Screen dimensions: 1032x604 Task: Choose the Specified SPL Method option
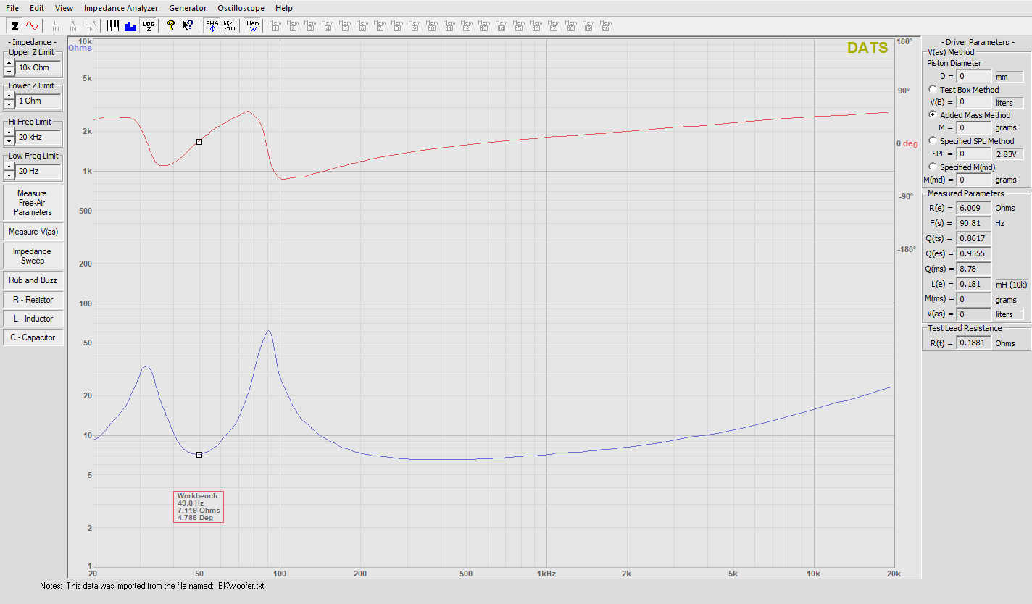coord(933,140)
